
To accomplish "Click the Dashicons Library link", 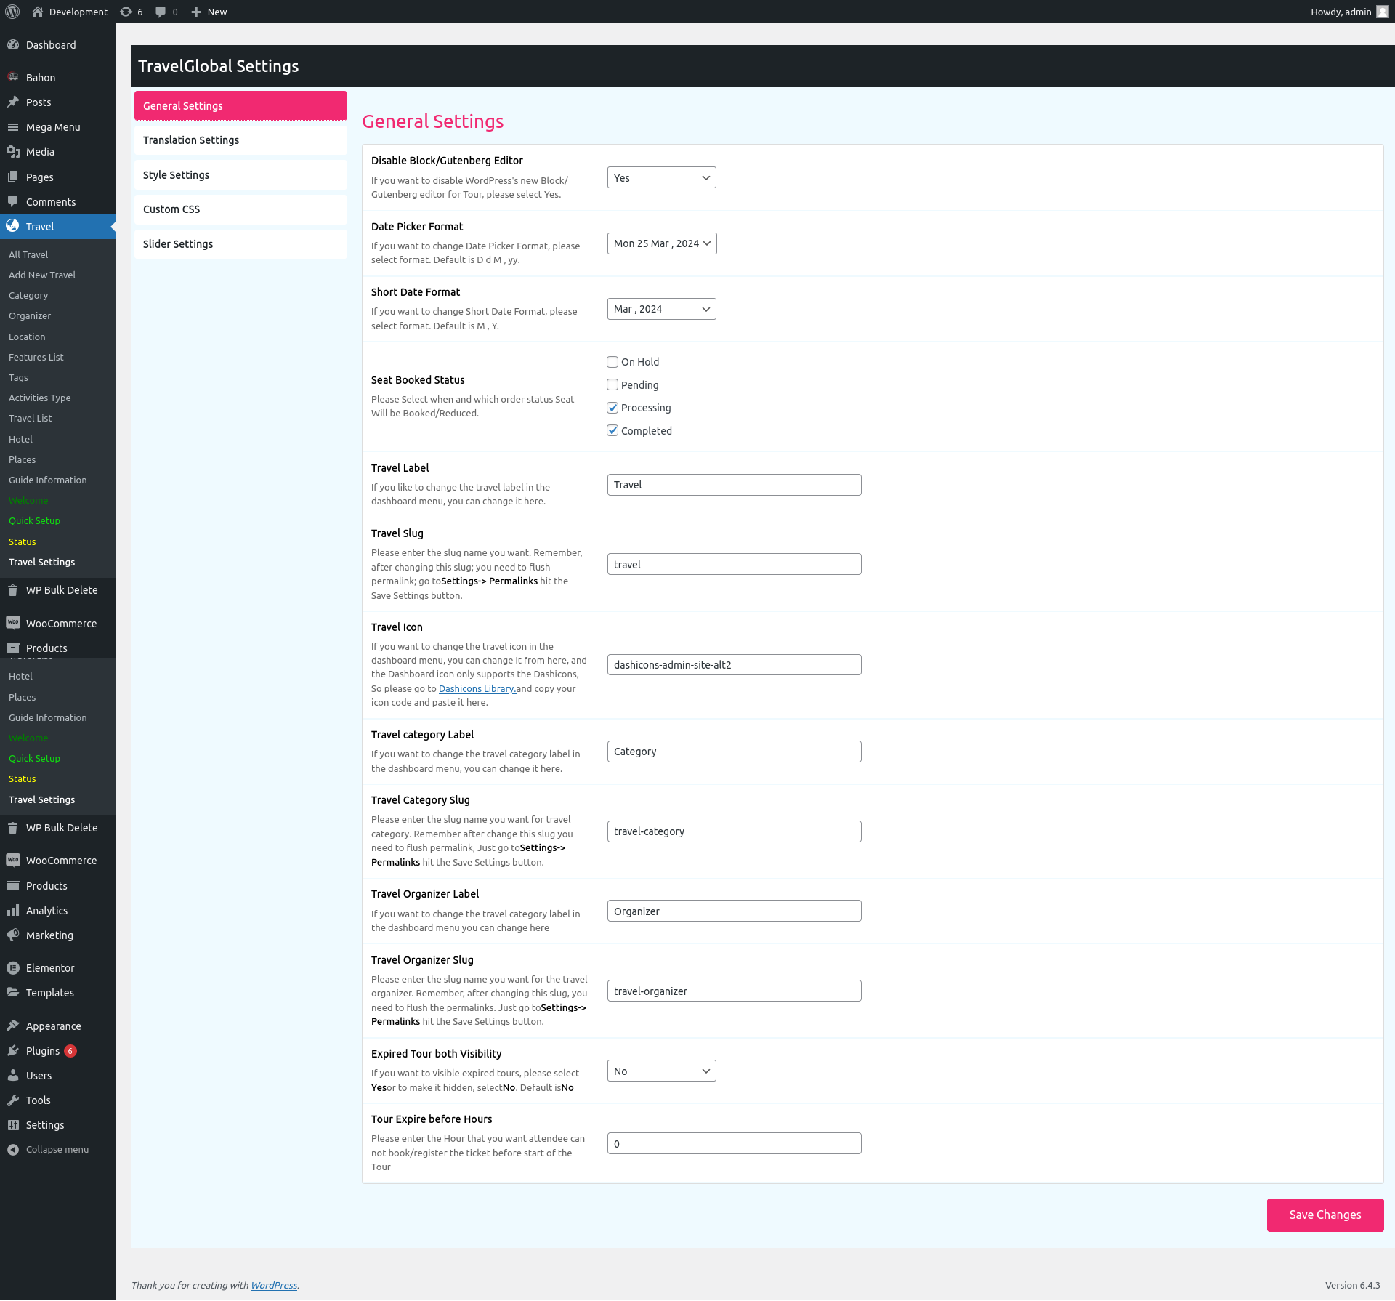I will point(478,687).
